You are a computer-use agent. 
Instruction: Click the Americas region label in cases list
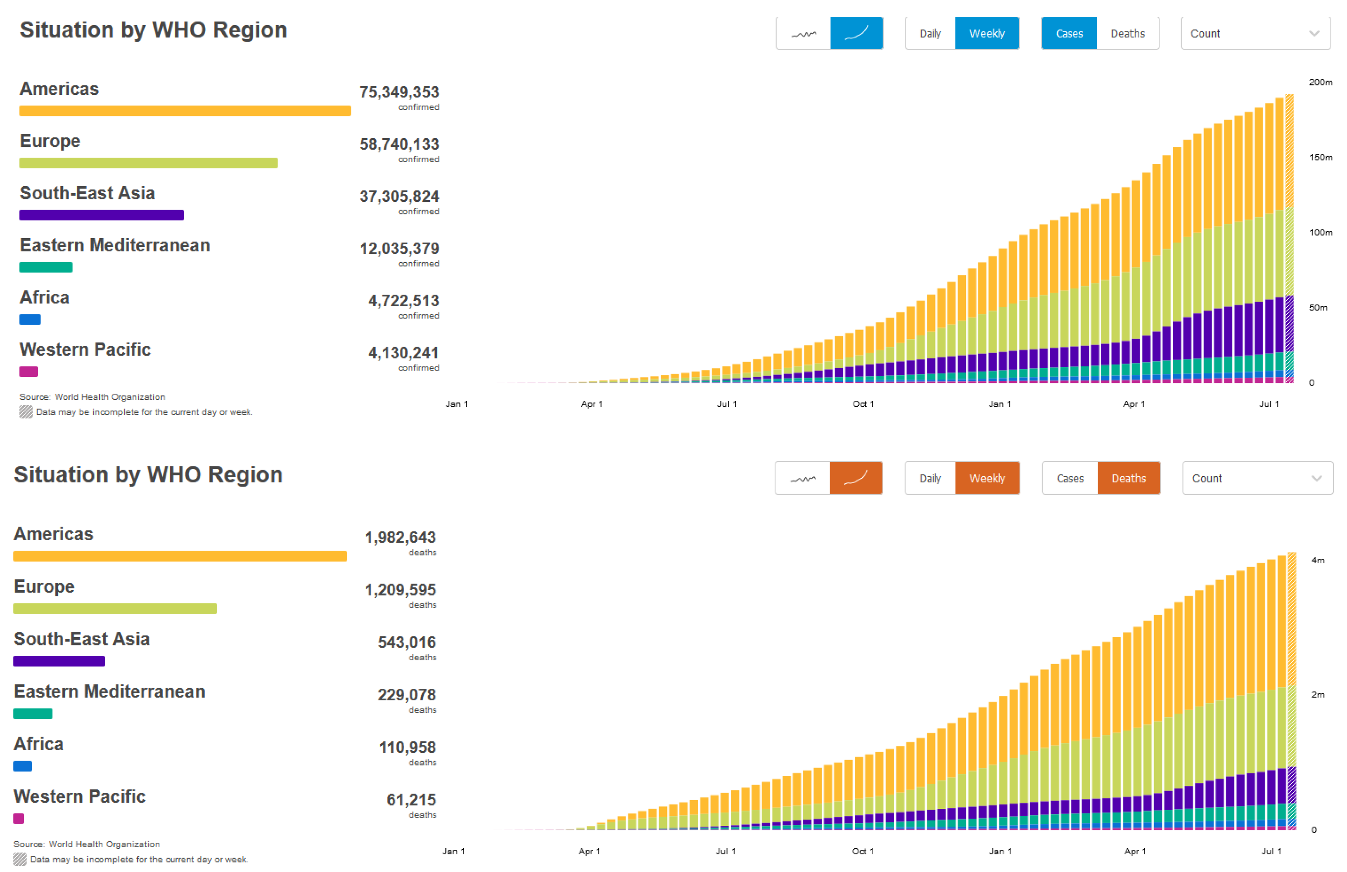59,89
